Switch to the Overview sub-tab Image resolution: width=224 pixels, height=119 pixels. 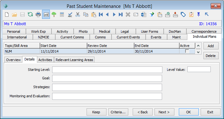click(13, 60)
